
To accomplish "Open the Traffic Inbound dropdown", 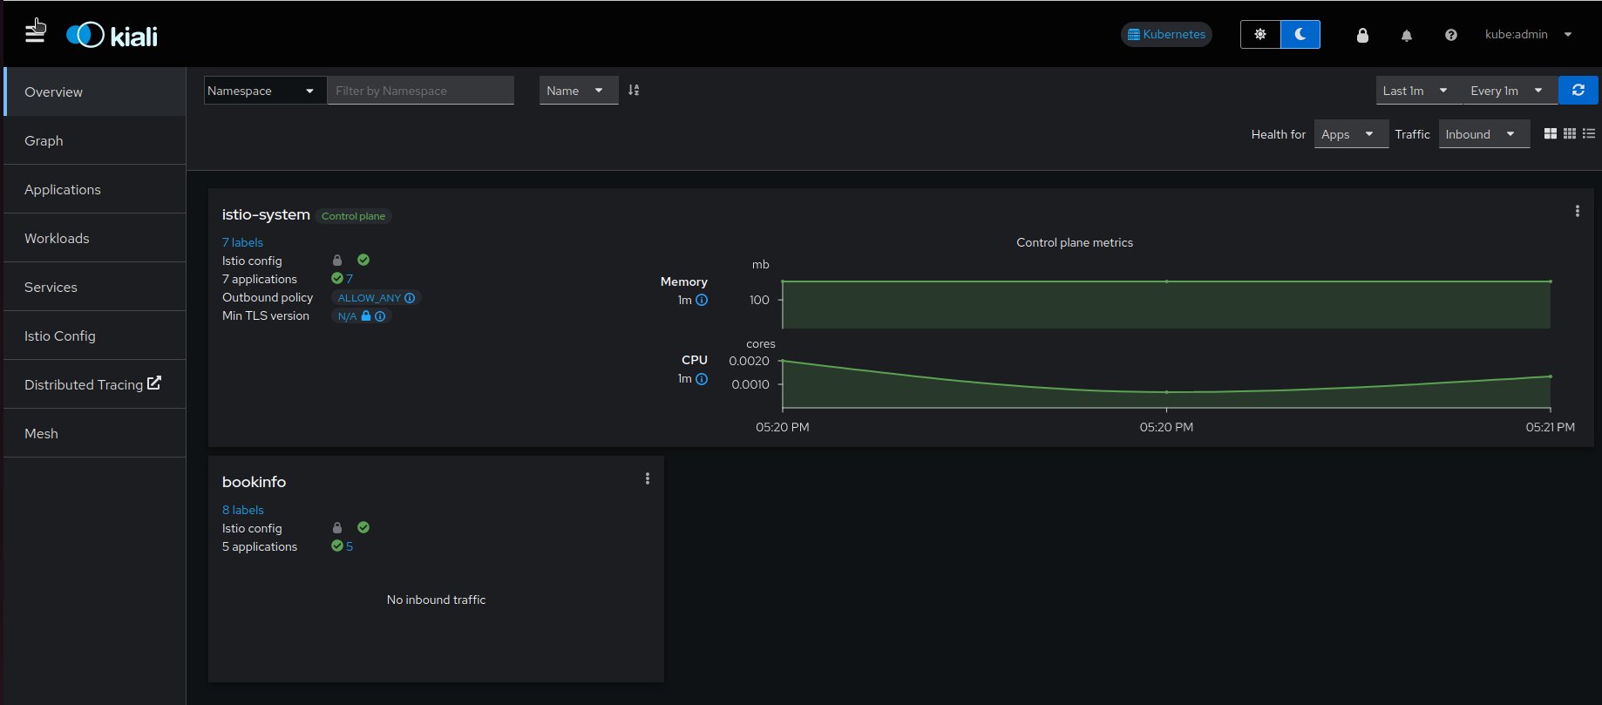I will tap(1484, 134).
